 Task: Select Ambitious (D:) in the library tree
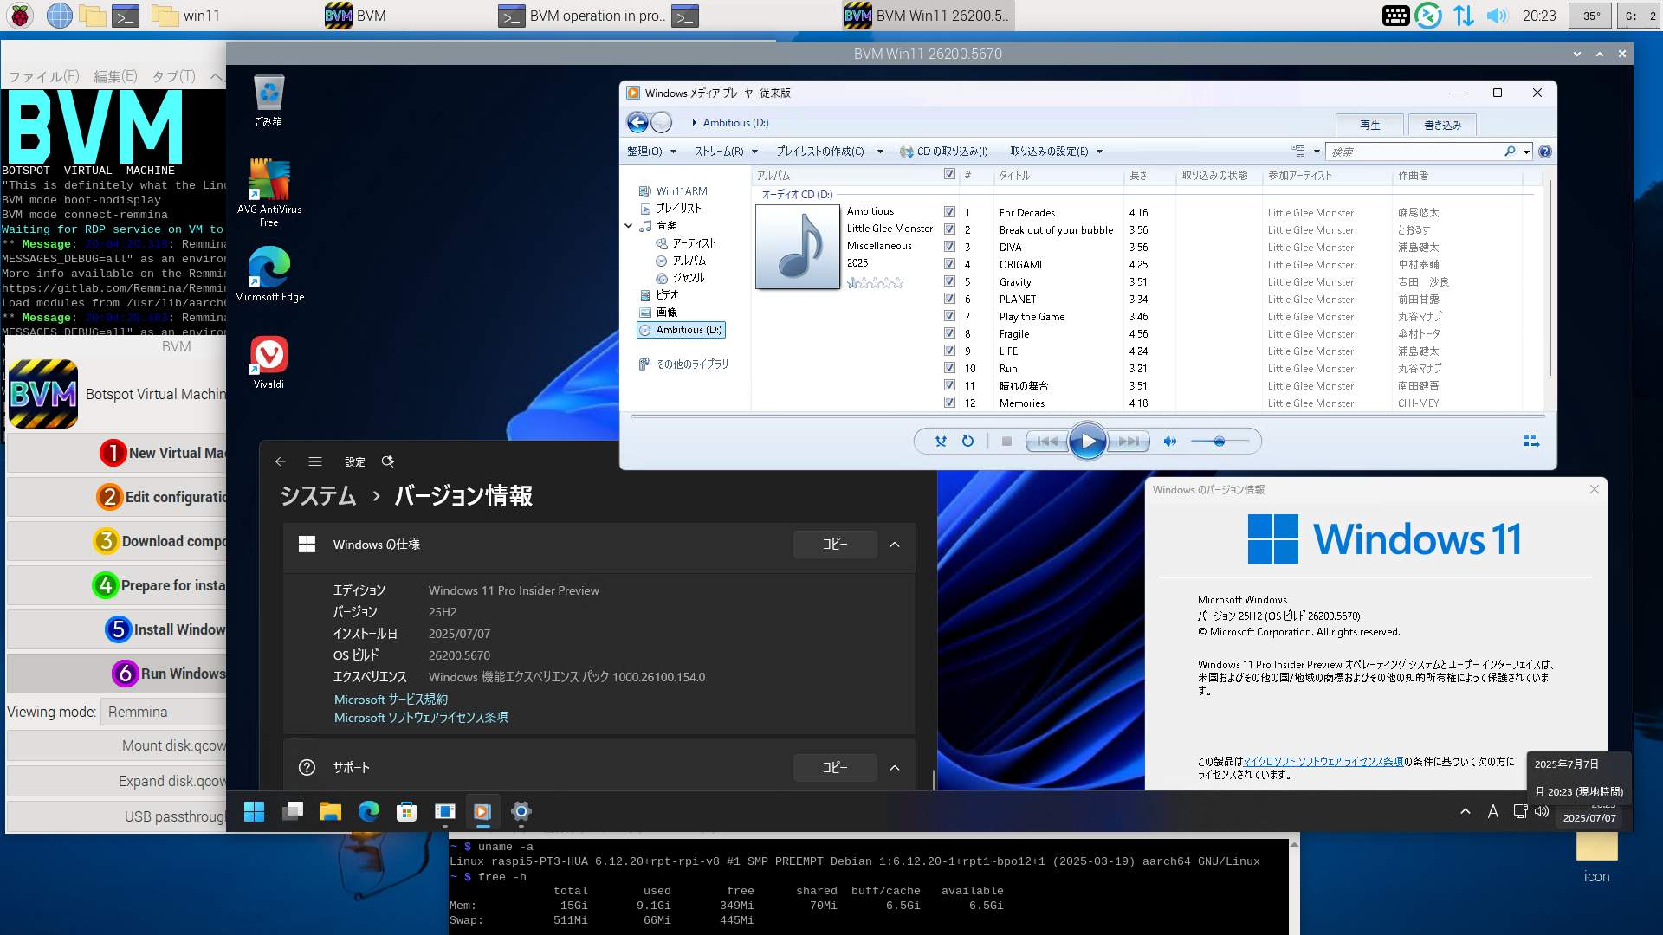[x=681, y=330]
